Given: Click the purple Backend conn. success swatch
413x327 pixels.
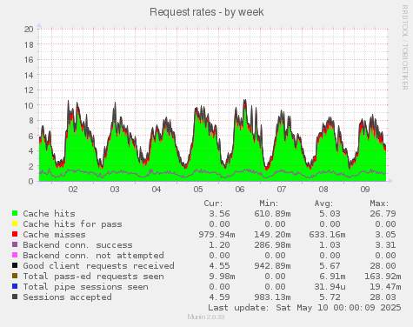Looking at the screenshot, I should pos(15,244).
